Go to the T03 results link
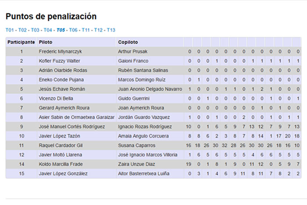The image size is (307, 205). (x=35, y=30)
